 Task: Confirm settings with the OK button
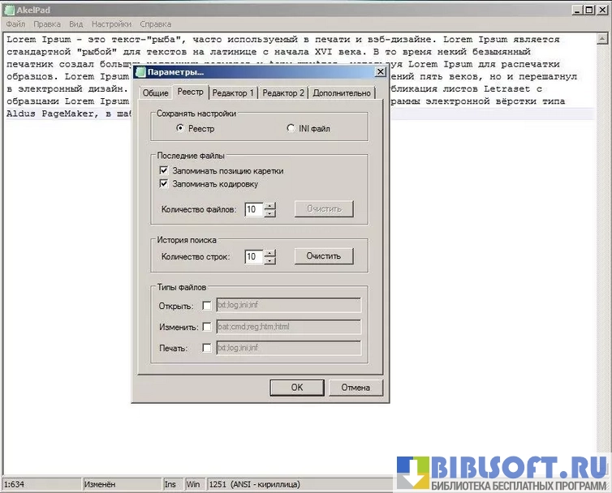296,388
